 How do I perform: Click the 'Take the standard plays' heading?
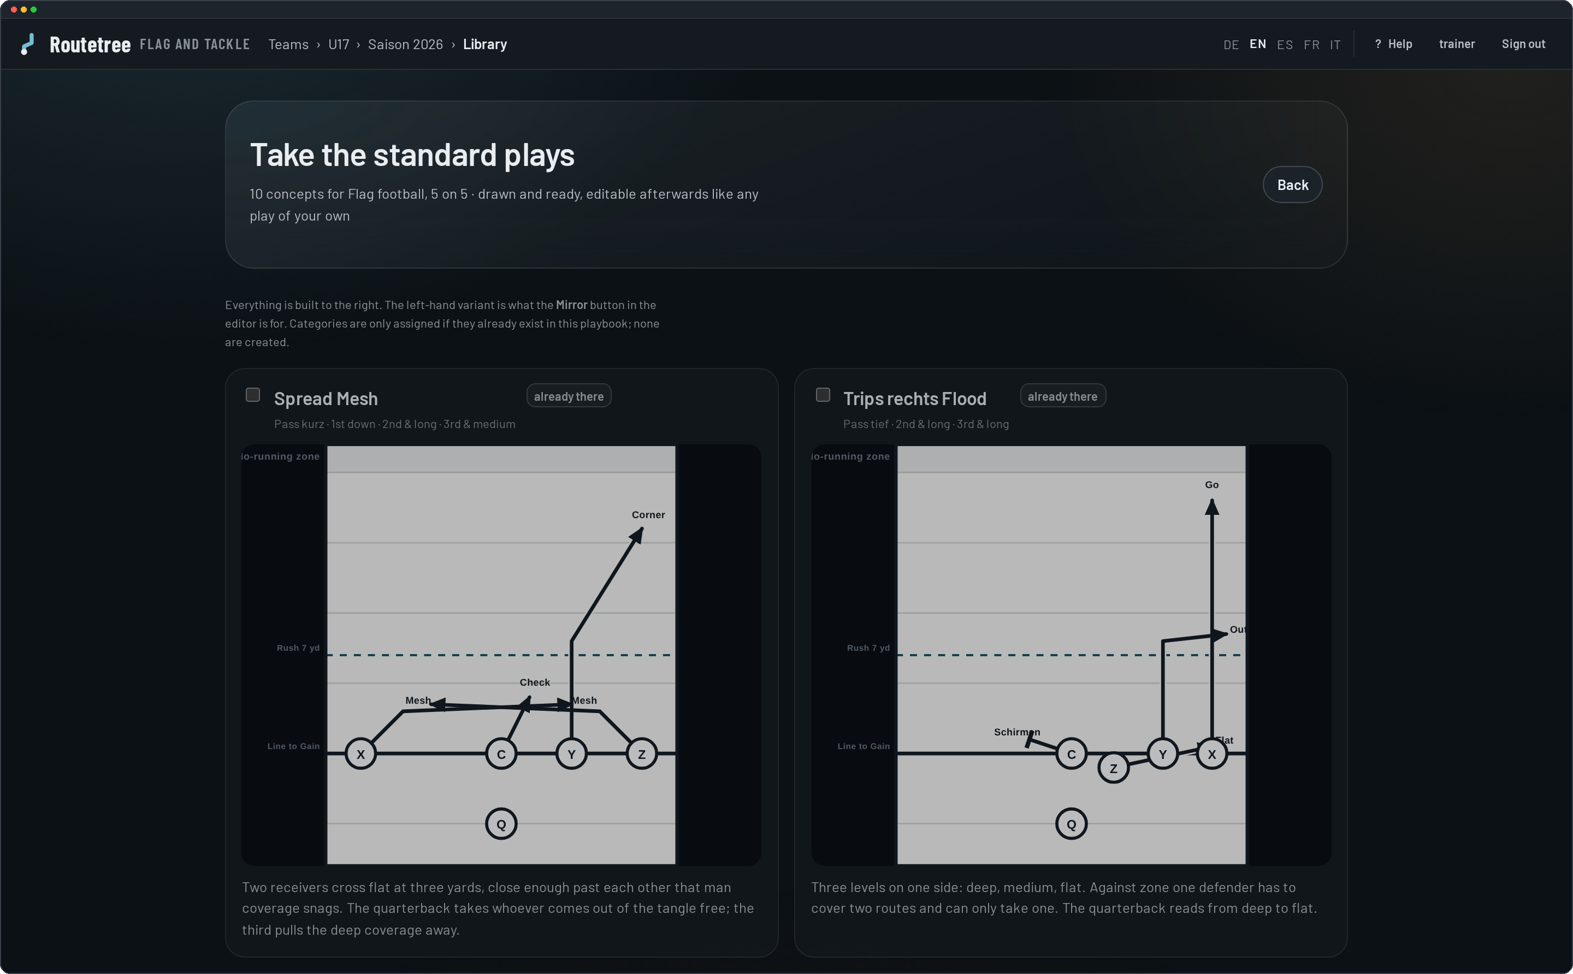(x=412, y=155)
